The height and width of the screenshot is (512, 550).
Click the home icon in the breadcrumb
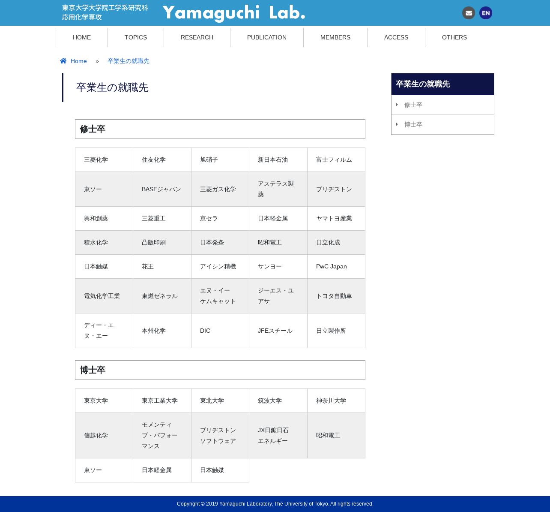pyautogui.click(x=63, y=61)
